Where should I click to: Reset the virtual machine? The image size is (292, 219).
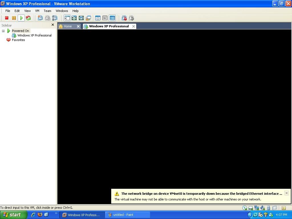coord(28,18)
